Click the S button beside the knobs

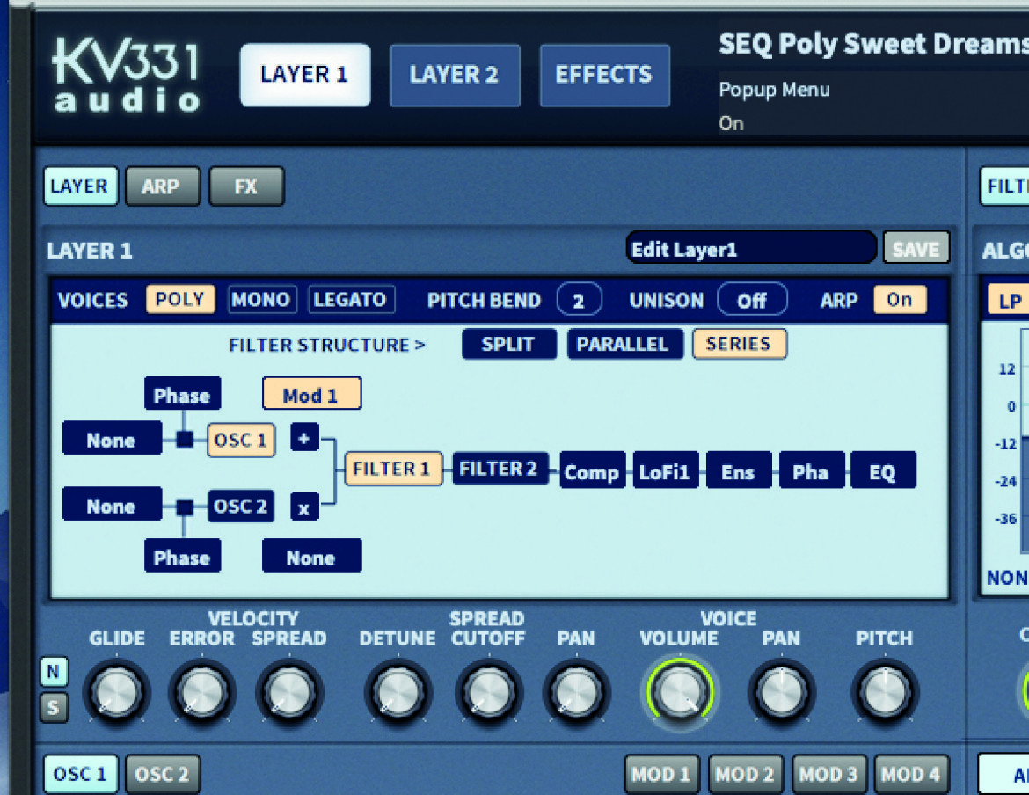(x=54, y=708)
